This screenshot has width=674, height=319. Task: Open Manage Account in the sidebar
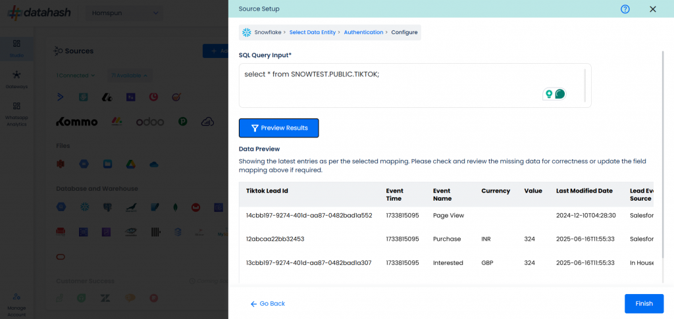tap(16, 305)
